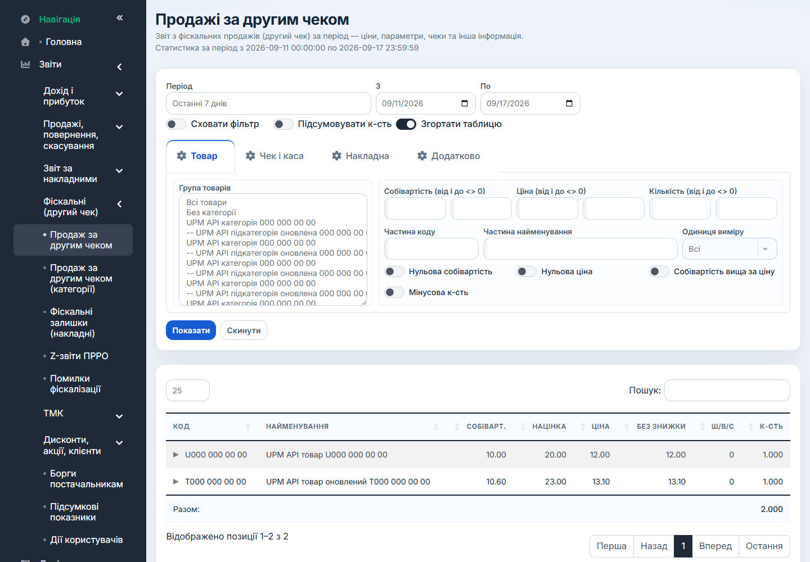Open calendar picker in the По date field
The width and height of the screenshot is (810, 562).
coord(569,103)
